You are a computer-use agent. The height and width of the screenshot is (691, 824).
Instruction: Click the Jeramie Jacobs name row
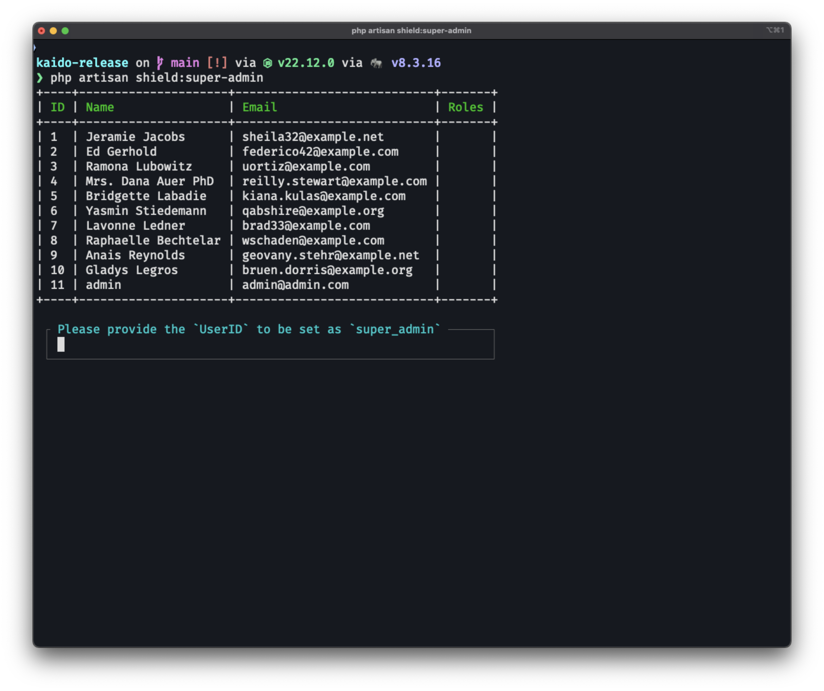coord(135,137)
